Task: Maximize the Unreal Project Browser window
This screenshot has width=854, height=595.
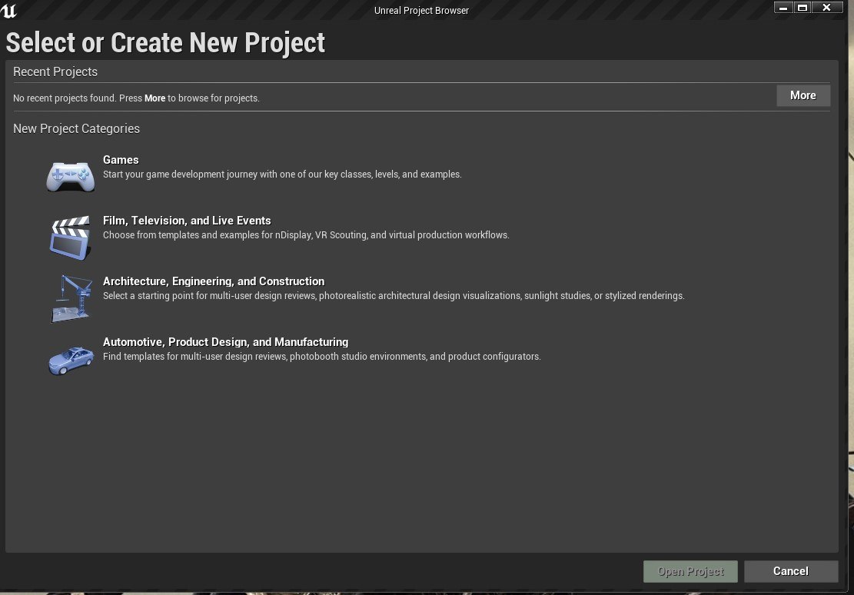Action: (x=802, y=8)
